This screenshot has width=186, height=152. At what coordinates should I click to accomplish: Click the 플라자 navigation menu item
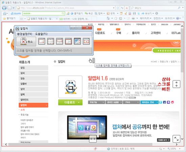pos(136,33)
